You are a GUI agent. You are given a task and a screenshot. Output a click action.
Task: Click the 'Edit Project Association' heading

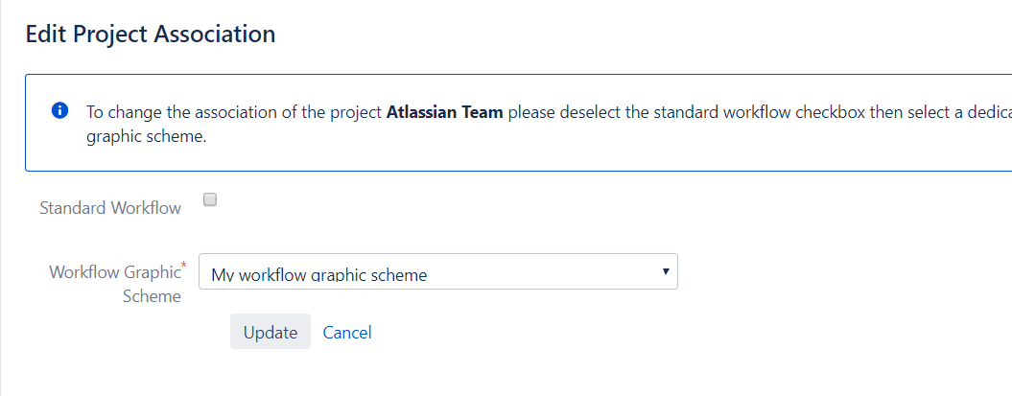coord(151,35)
